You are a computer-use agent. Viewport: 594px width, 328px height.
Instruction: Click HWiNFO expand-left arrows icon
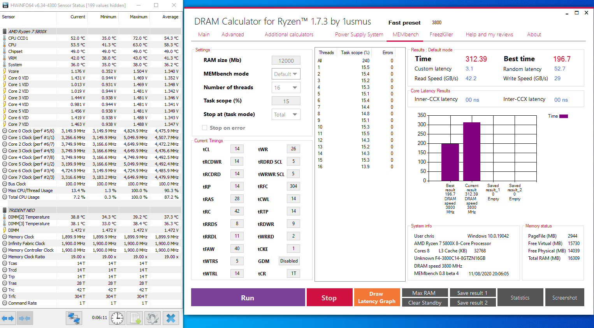tap(8, 318)
